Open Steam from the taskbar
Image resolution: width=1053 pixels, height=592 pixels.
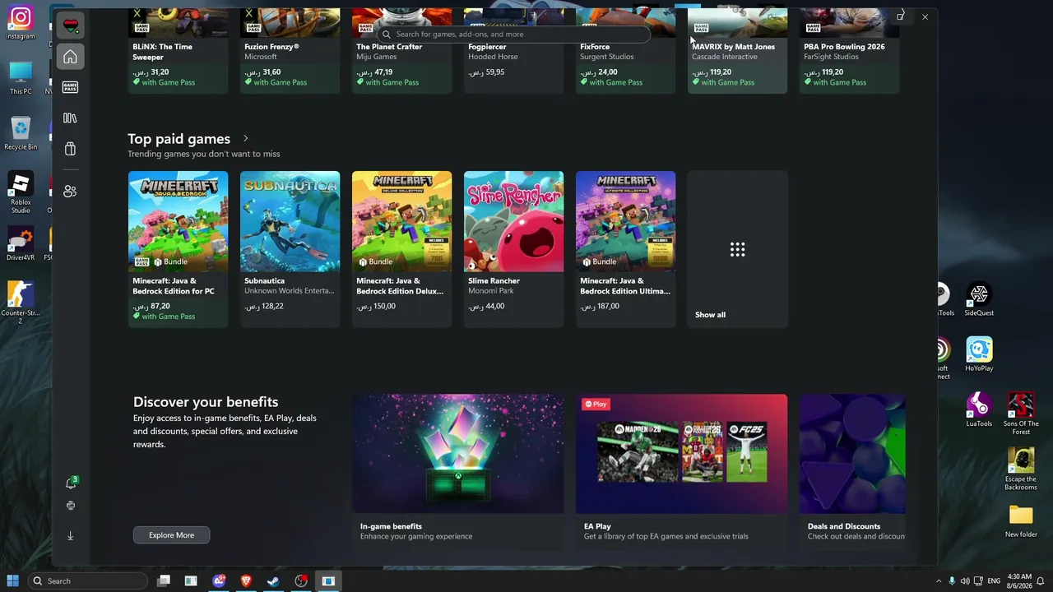pyautogui.click(x=273, y=581)
